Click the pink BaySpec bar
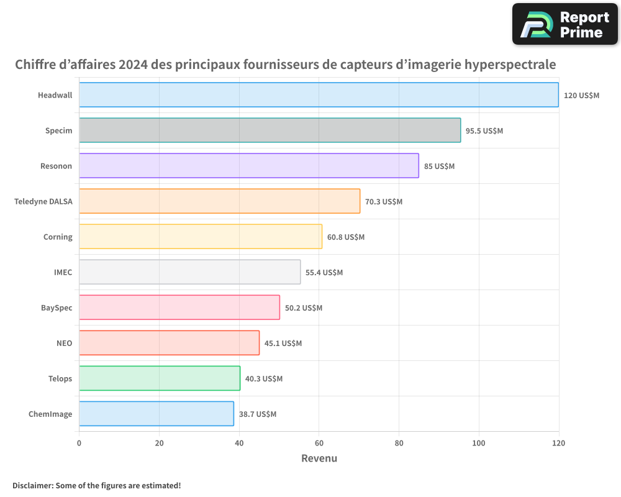The height and width of the screenshot is (497, 621). coord(179,308)
